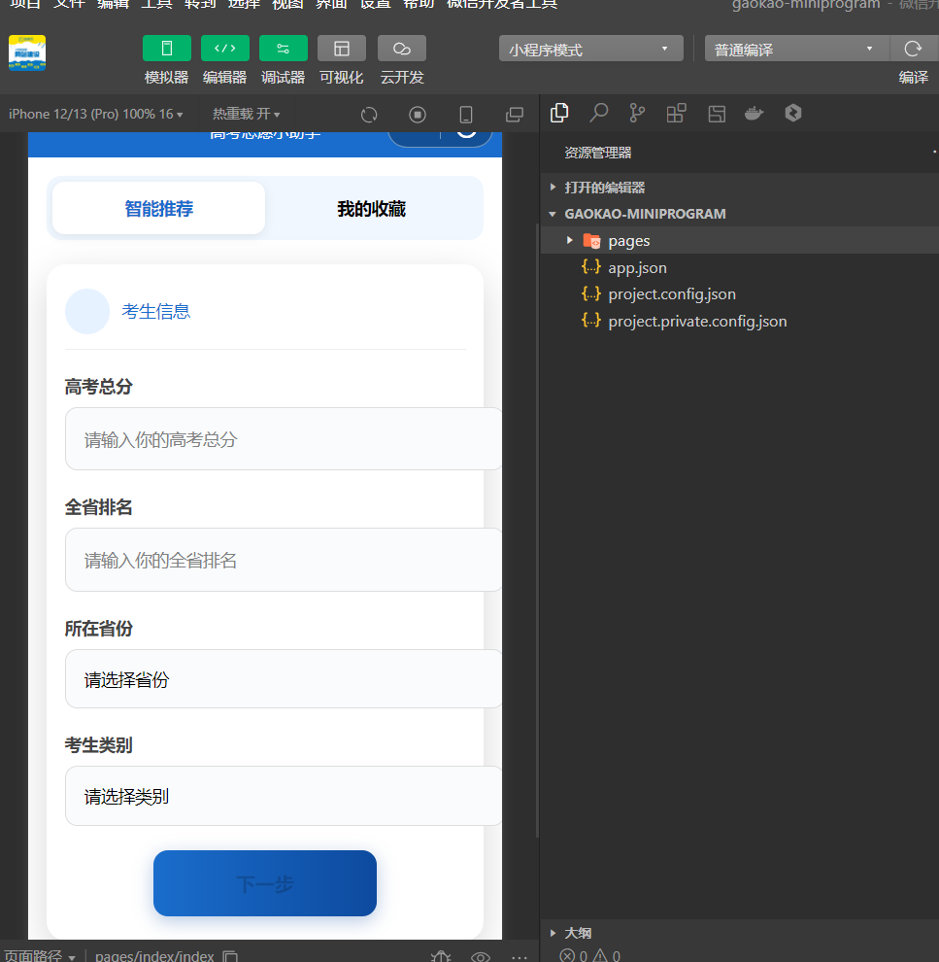The width and height of the screenshot is (939, 962).
Task: Expand the 大纲 outline section
Action: click(740, 933)
